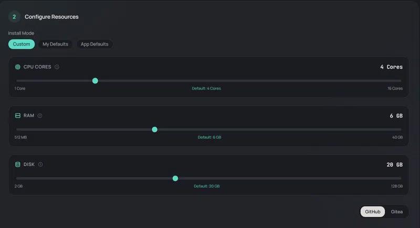Screen dimensions: 420x228
Task: Click the RAM memory icon
Action: coord(18,115)
